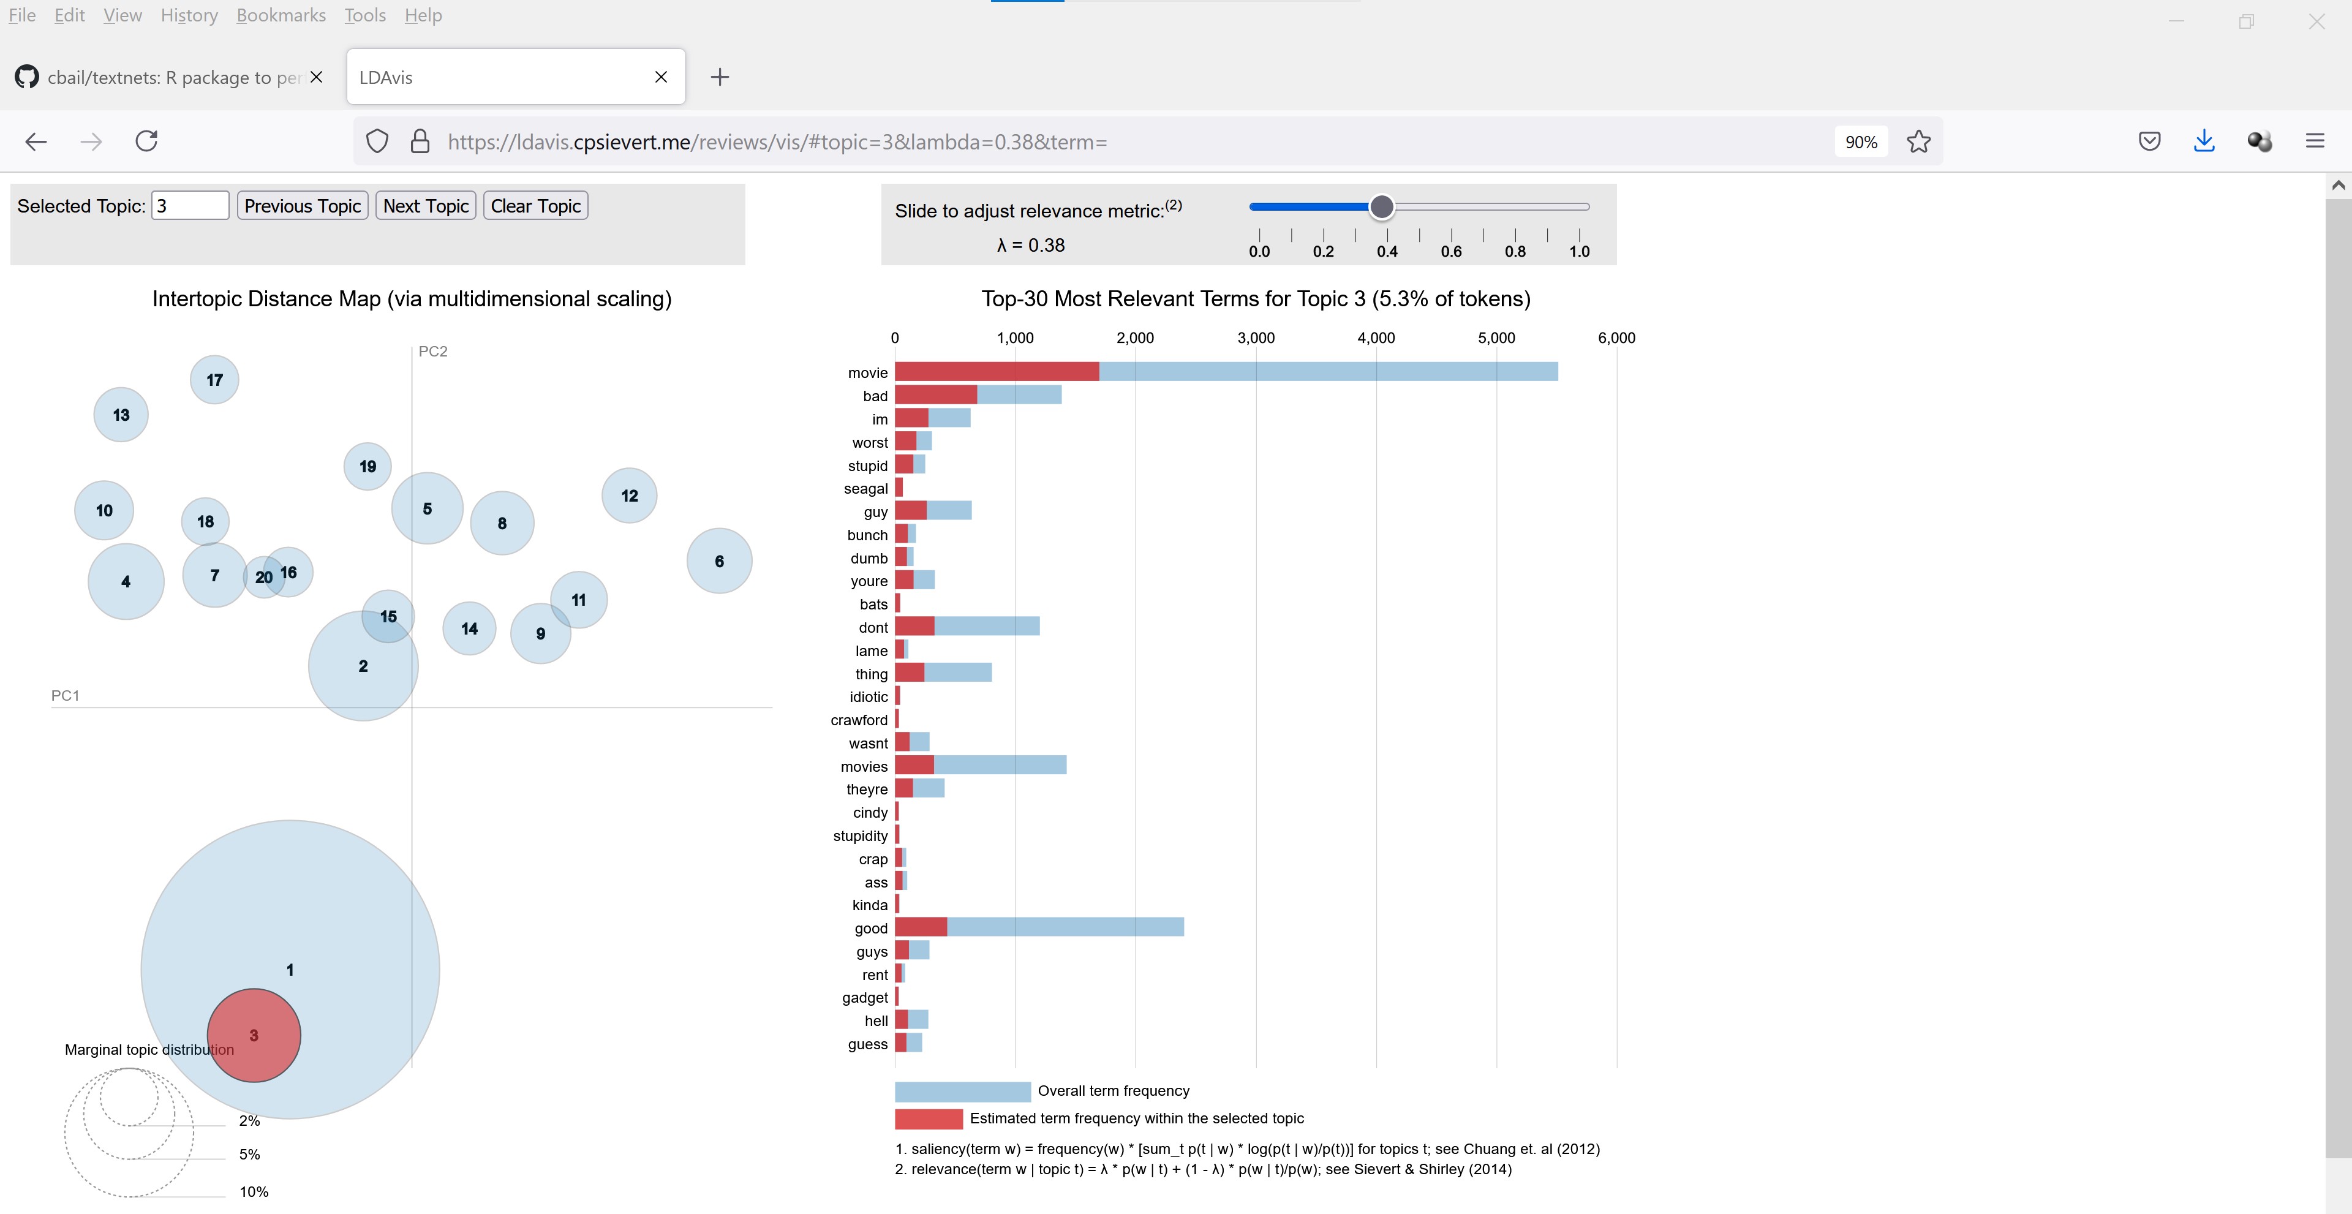Open the History menu
The image size is (2352, 1214).
point(189,15)
